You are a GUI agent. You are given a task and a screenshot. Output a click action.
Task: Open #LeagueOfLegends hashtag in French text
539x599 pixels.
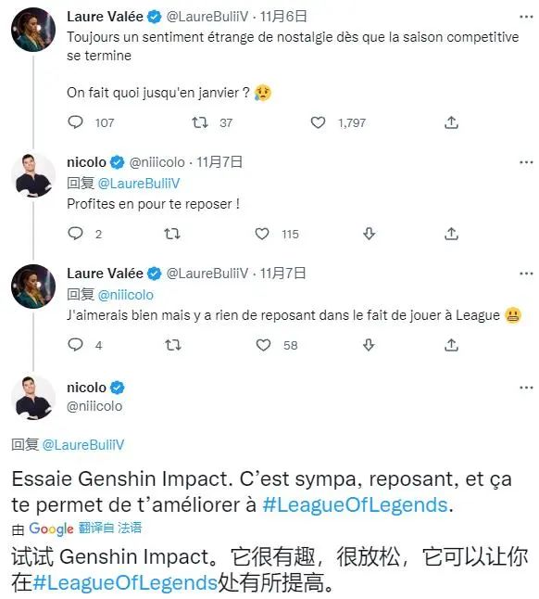coord(355,504)
